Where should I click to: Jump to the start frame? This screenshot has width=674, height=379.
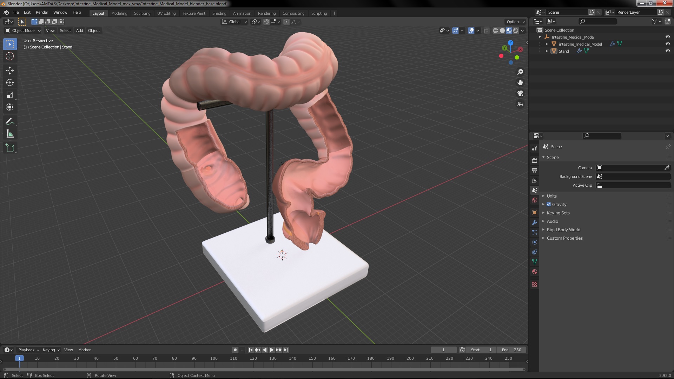coord(251,350)
